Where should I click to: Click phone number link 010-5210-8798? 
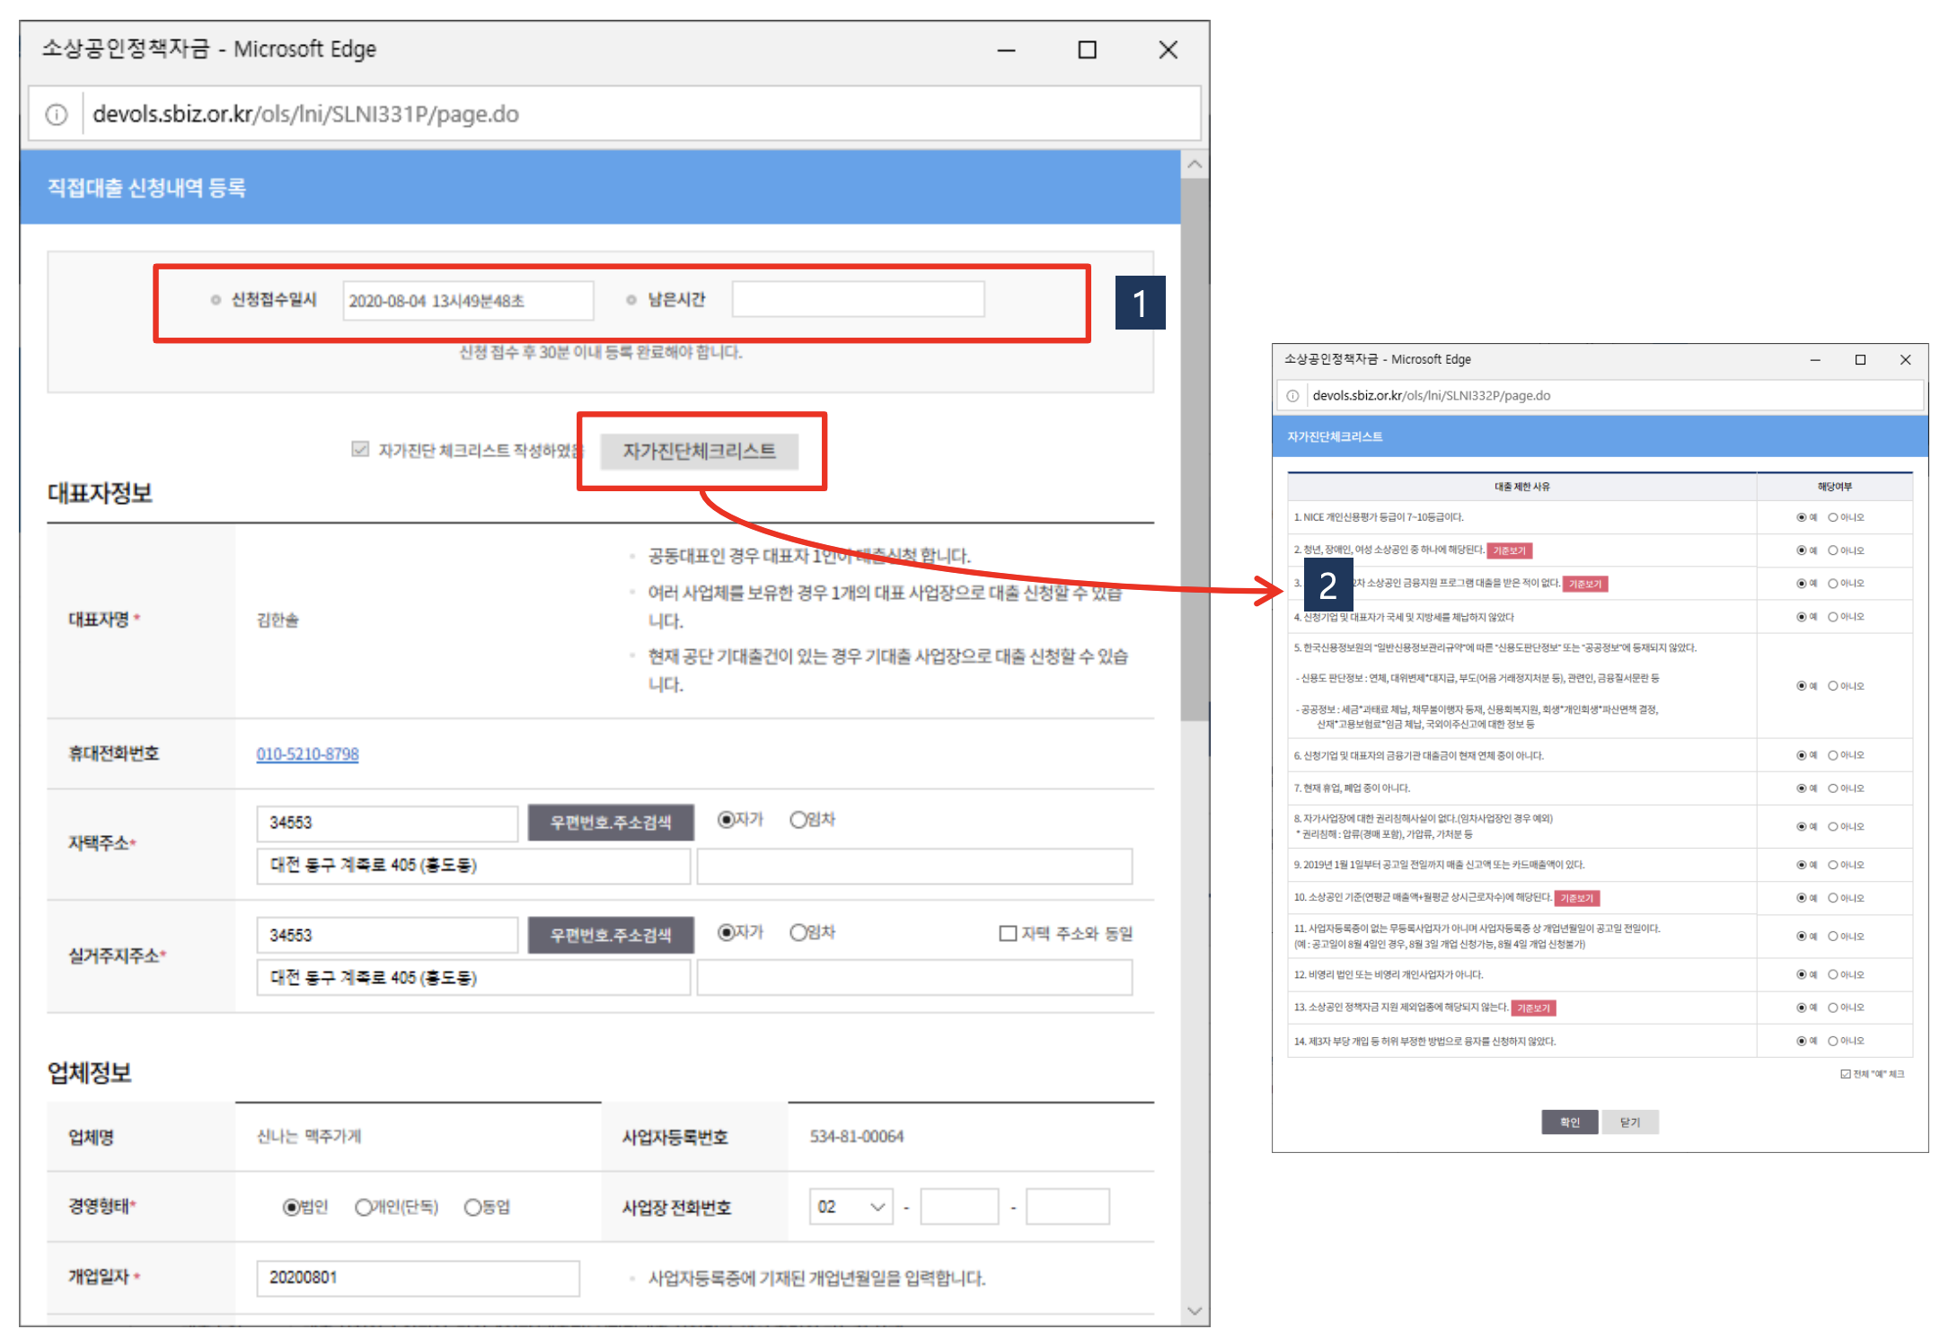[307, 754]
